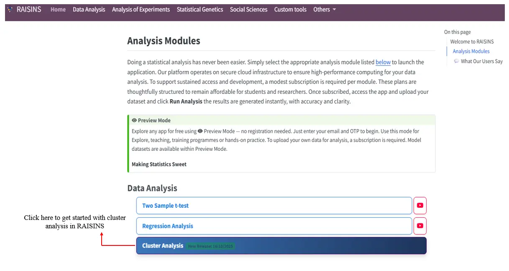Image resolution: width=509 pixels, height=271 pixels.
Task: Open YouTube video for Two Sample t-test
Action: pos(420,206)
